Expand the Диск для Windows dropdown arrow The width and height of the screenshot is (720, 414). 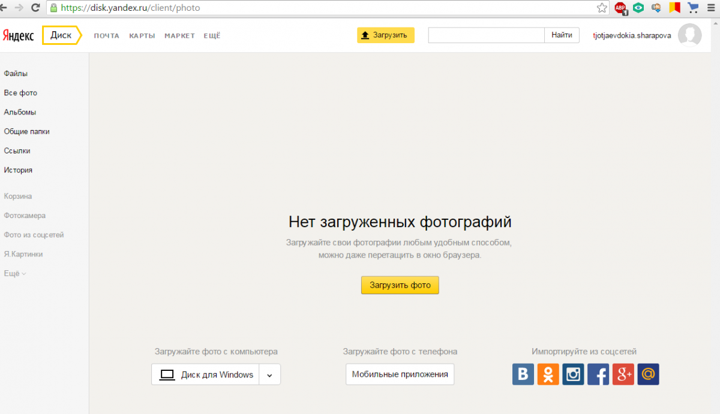[269, 375]
